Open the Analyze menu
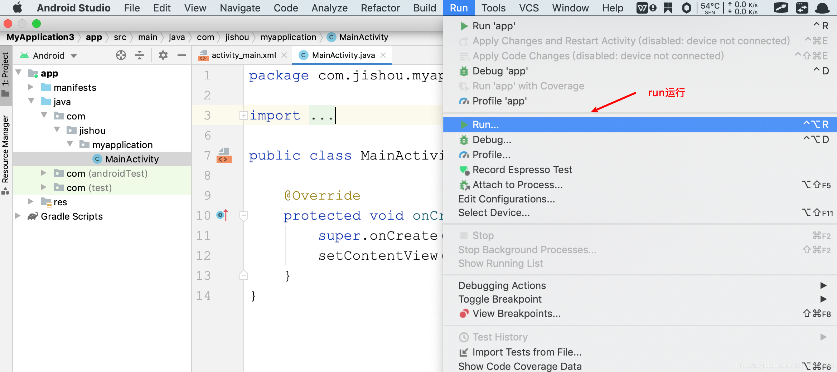The image size is (837, 372). coord(329,8)
